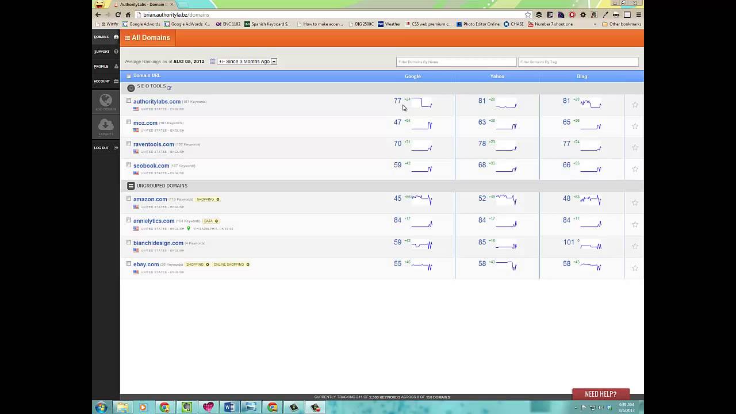
Task: Star the raventools.com row
Action: (635, 147)
